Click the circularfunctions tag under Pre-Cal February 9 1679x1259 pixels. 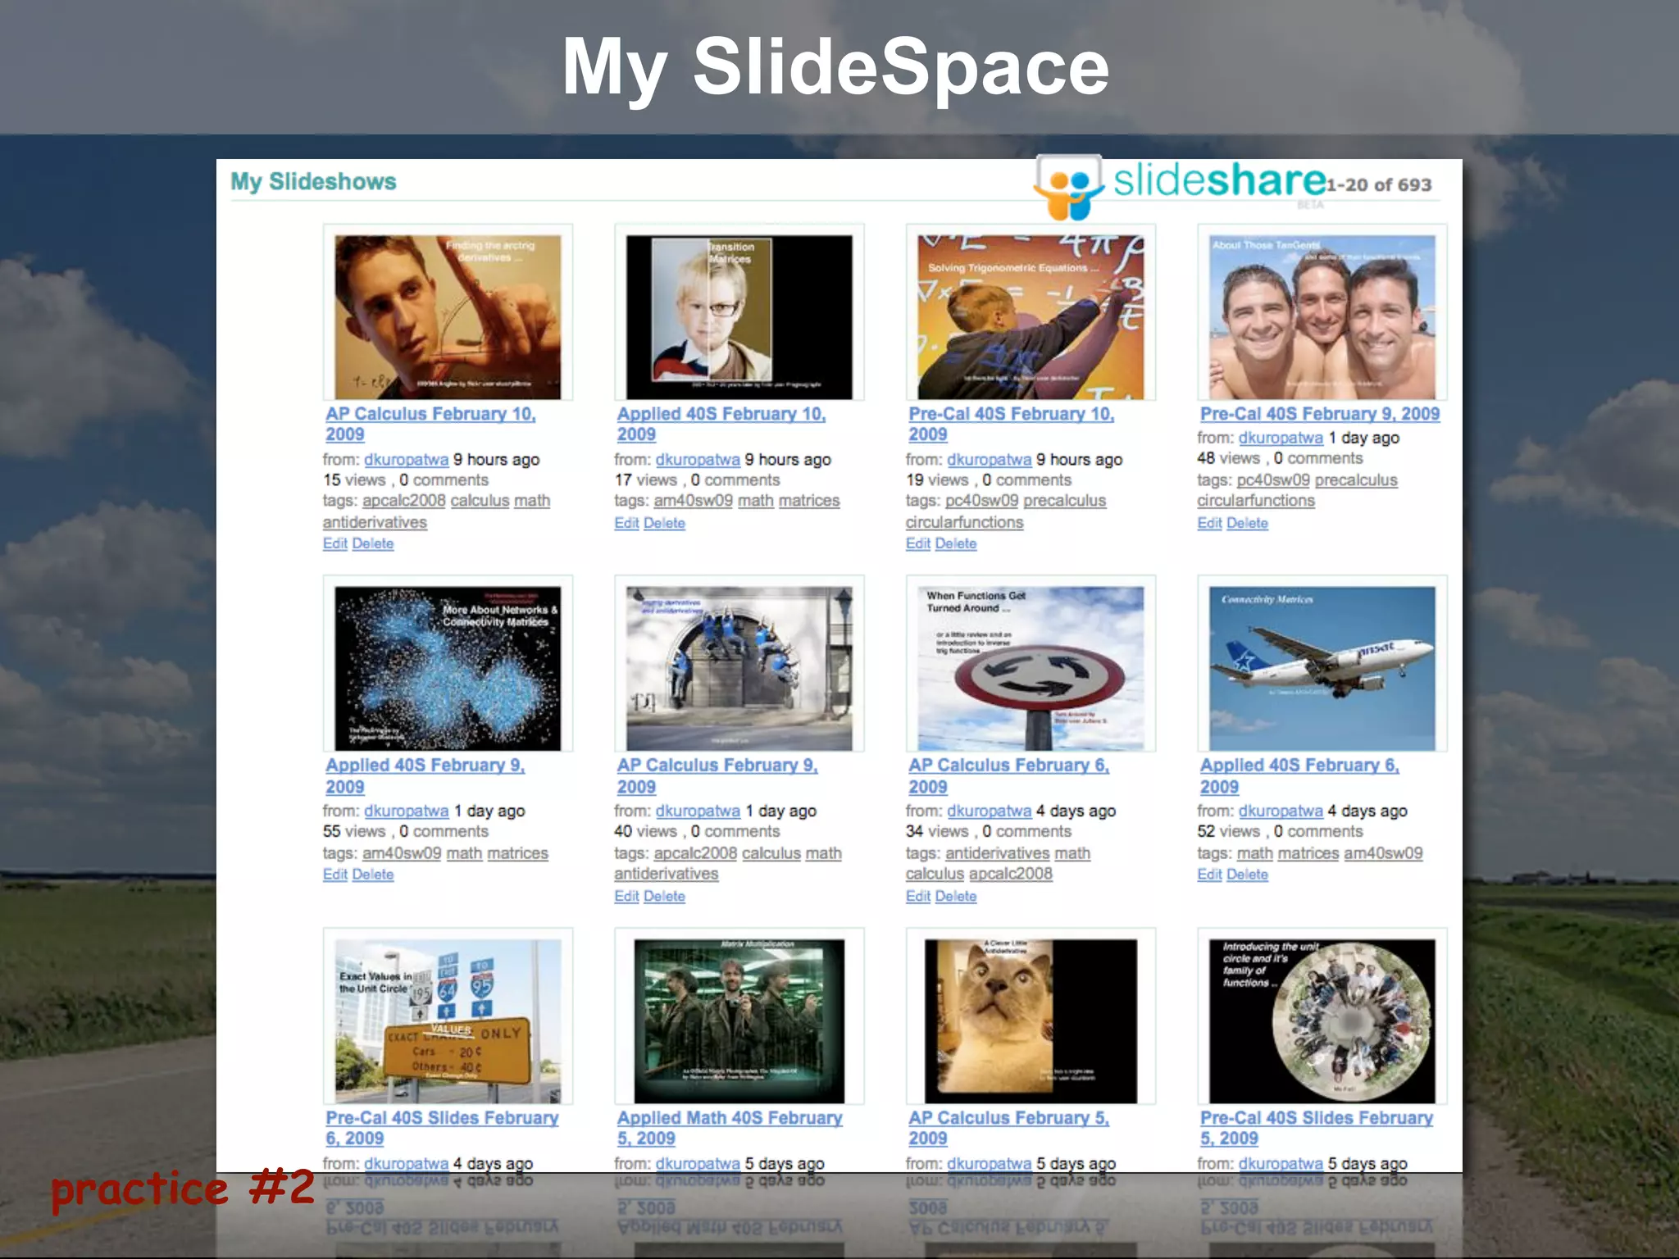tap(1255, 501)
